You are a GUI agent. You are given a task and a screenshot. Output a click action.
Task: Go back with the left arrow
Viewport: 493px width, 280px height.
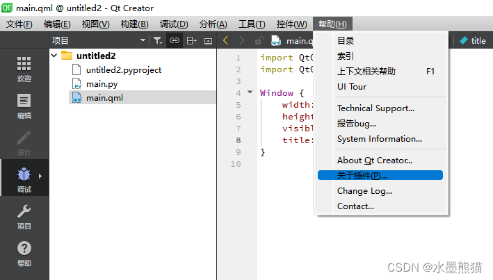point(225,40)
